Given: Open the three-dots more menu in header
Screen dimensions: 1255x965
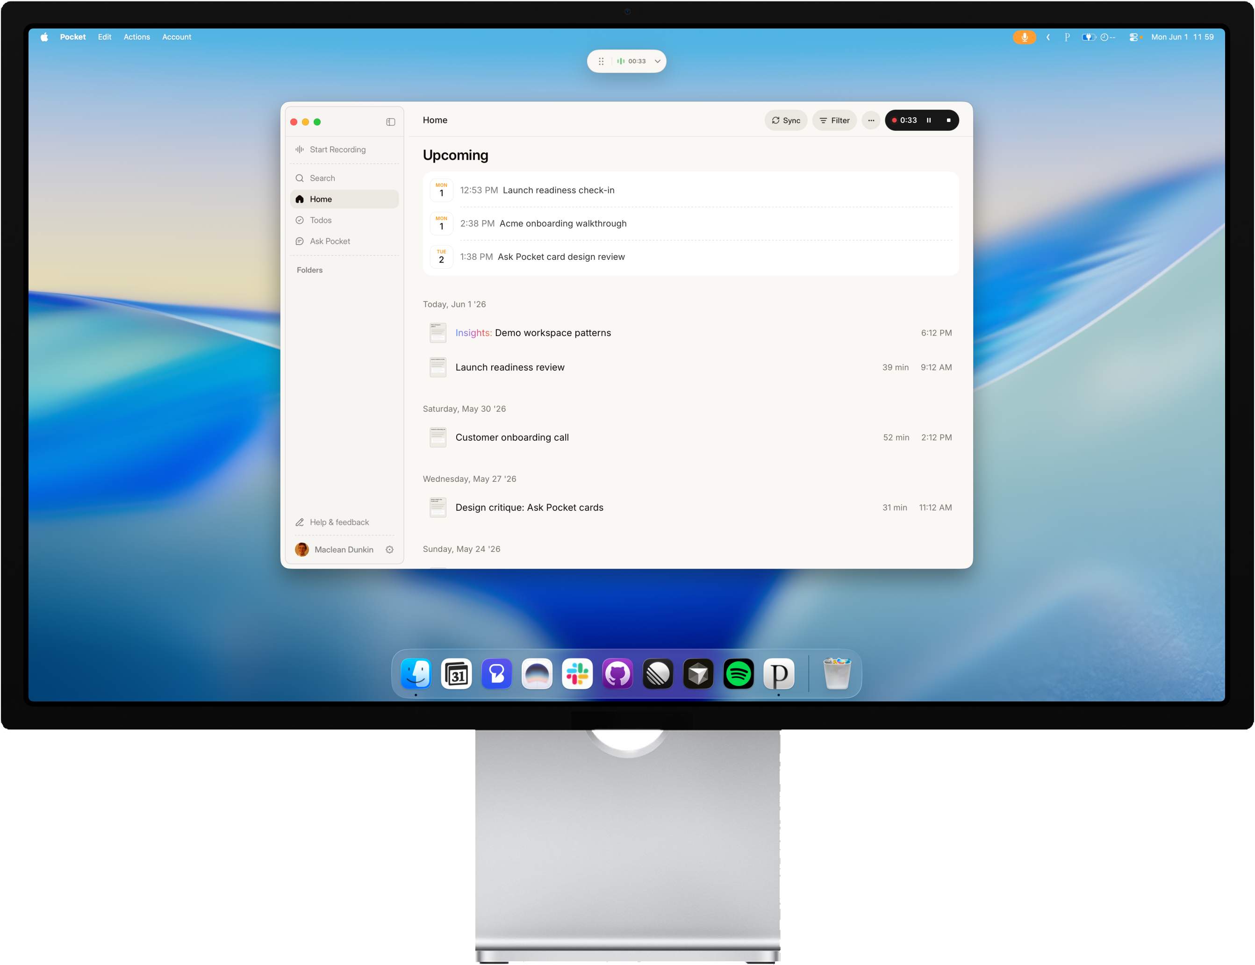Looking at the screenshot, I should (871, 121).
